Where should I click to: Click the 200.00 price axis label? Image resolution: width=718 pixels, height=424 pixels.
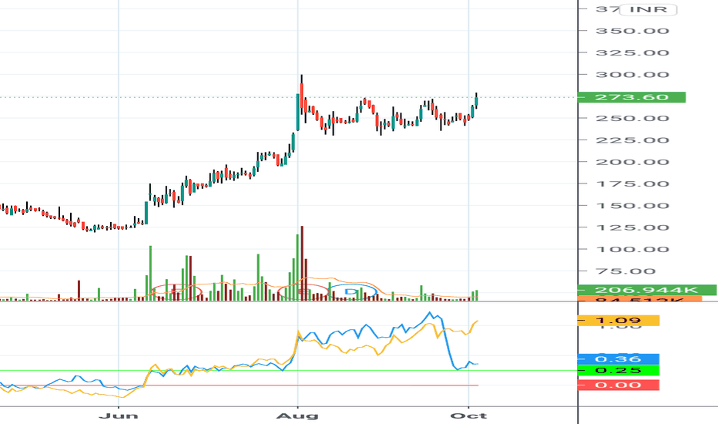(x=632, y=162)
